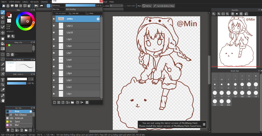Screen dimensions: 262x136
Task: Open Pen brush settings gear
Action: 31,111
